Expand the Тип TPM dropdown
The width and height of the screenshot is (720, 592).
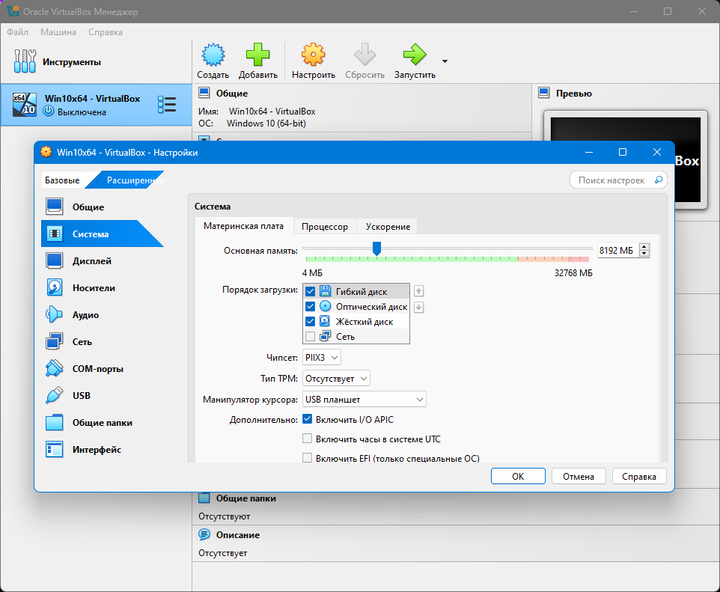pyautogui.click(x=336, y=379)
